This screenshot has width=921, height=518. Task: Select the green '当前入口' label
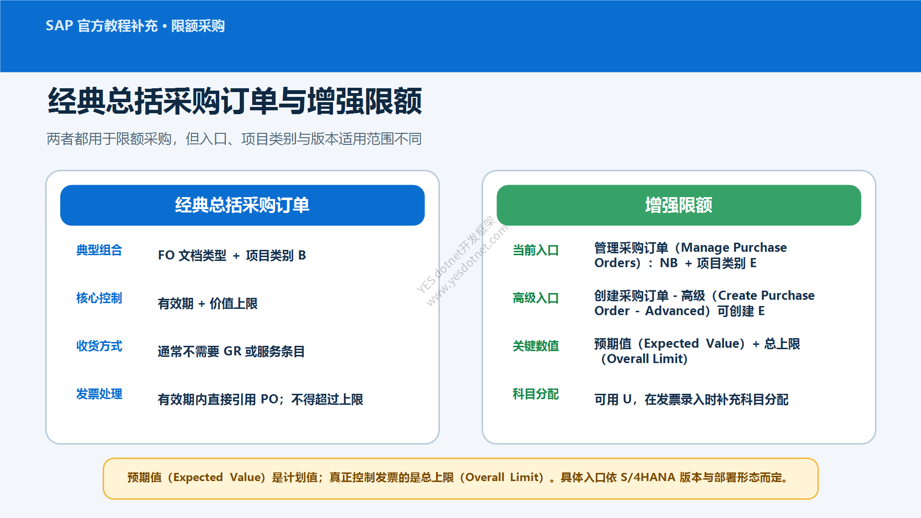[536, 250]
